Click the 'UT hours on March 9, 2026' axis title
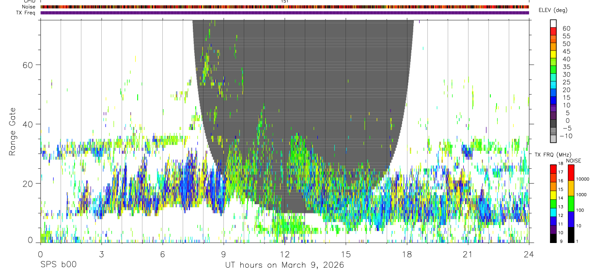The height and width of the screenshot is (275, 595). (x=284, y=265)
